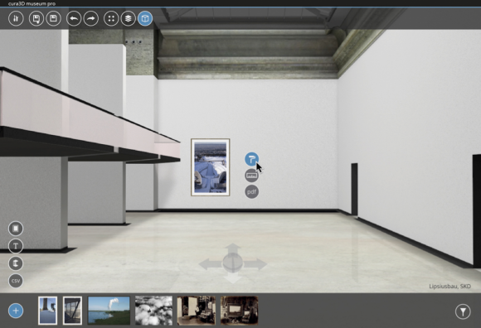The height and width of the screenshot is (328, 481).
Task: Redo the action with right arrow icon
Action: click(x=91, y=19)
